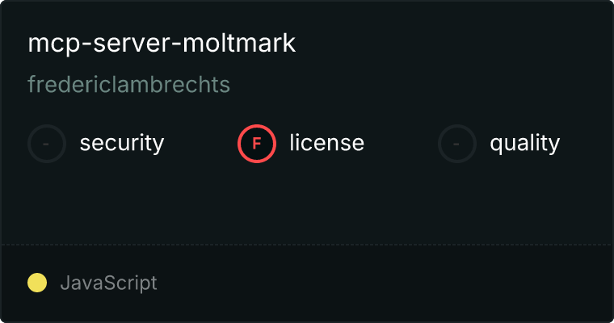
Task: Click blank space right of author name
Action: coord(419,84)
